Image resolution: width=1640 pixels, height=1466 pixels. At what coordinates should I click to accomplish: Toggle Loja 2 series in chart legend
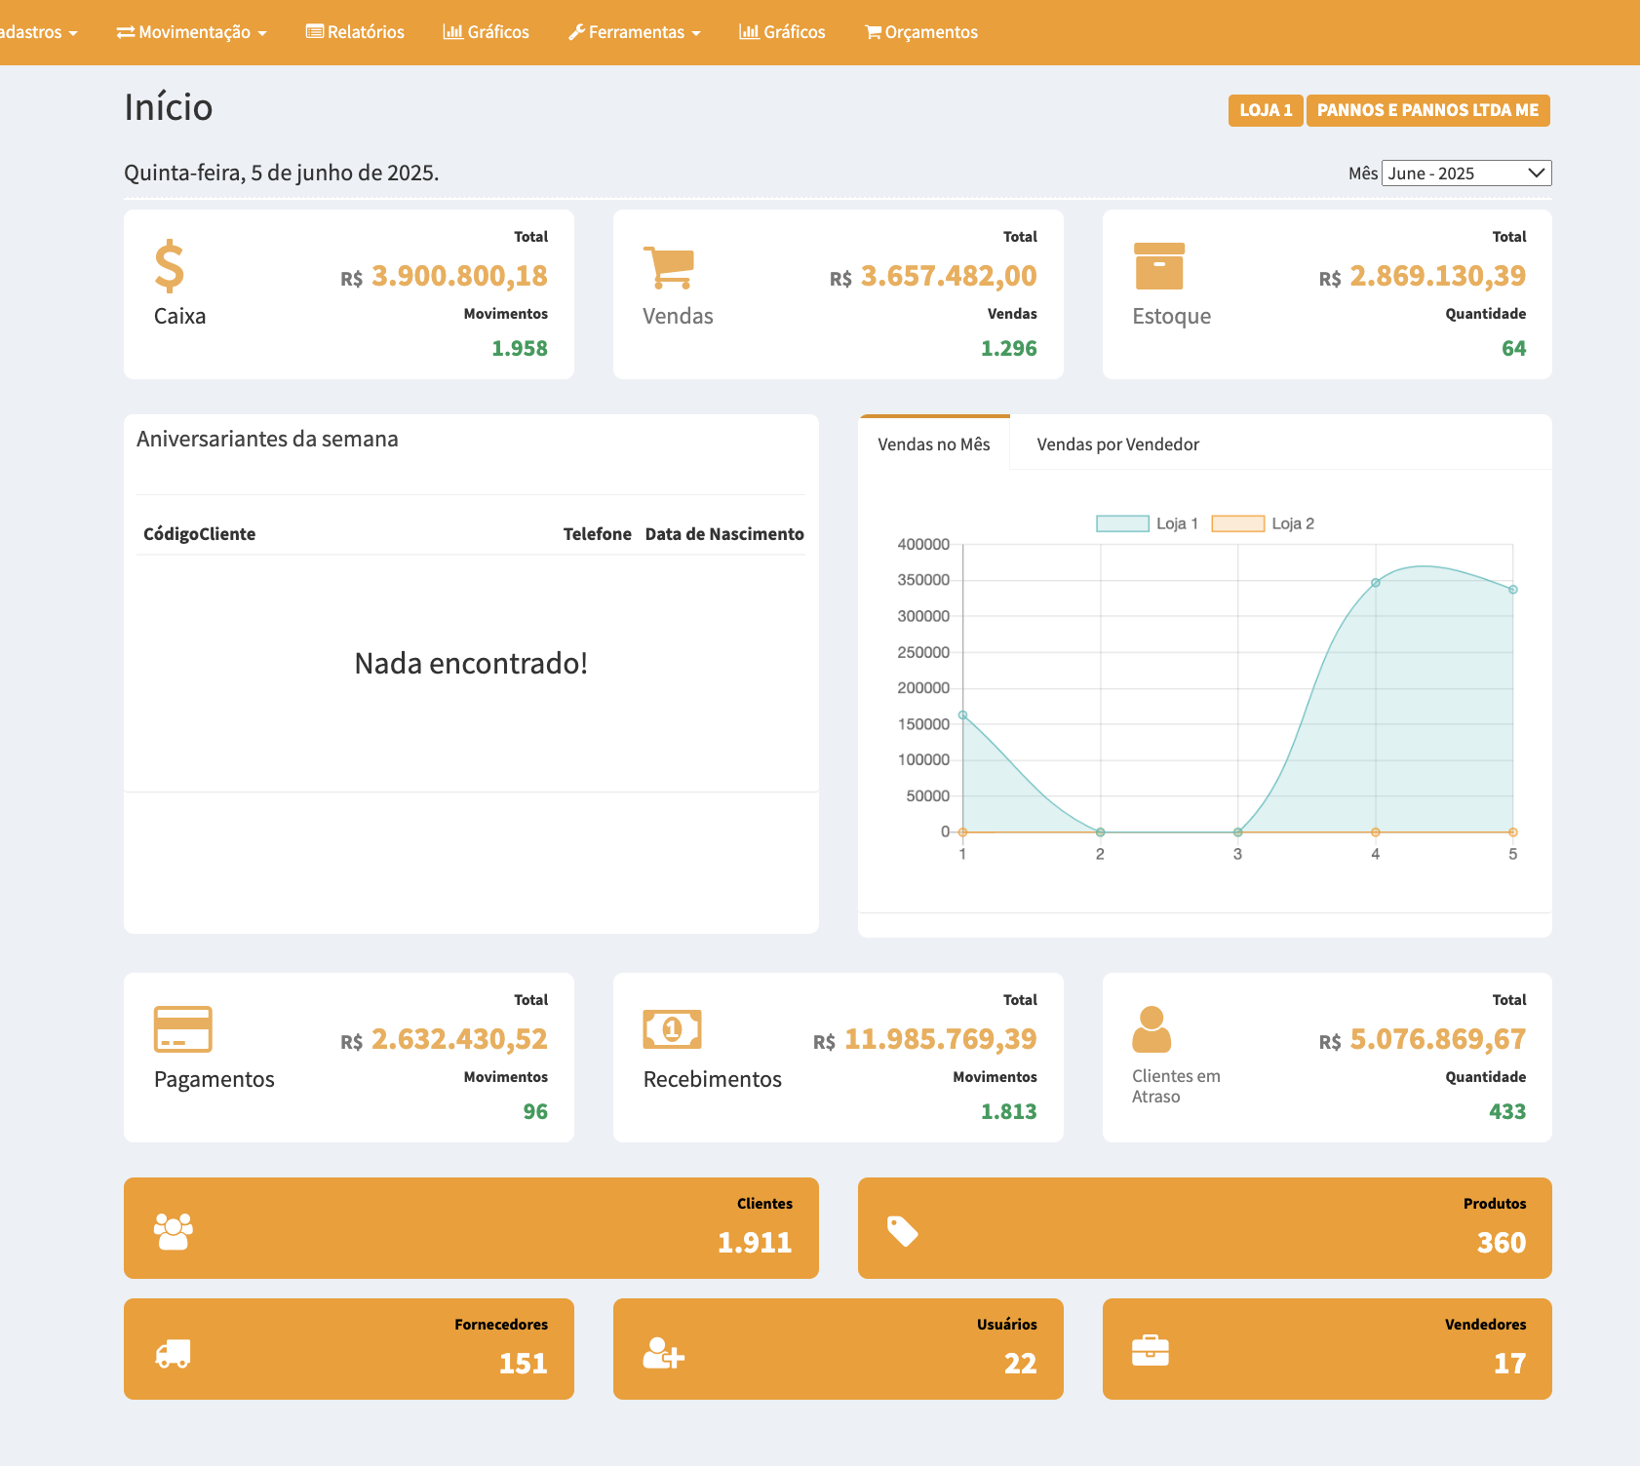[1263, 523]
